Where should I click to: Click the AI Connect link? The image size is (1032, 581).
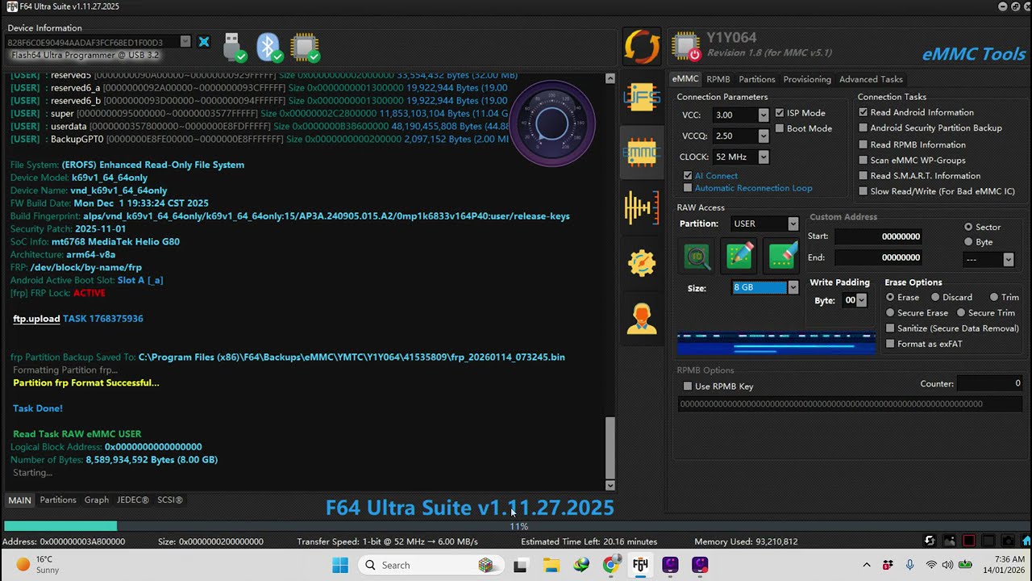[x=716, y=176]
